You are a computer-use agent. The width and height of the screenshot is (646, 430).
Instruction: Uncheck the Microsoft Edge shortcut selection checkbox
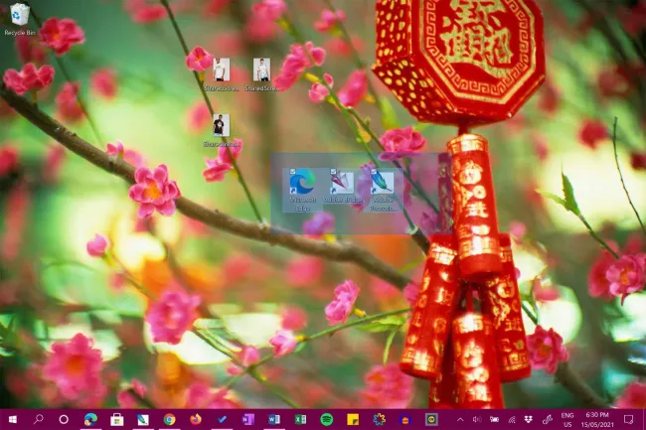294,173
